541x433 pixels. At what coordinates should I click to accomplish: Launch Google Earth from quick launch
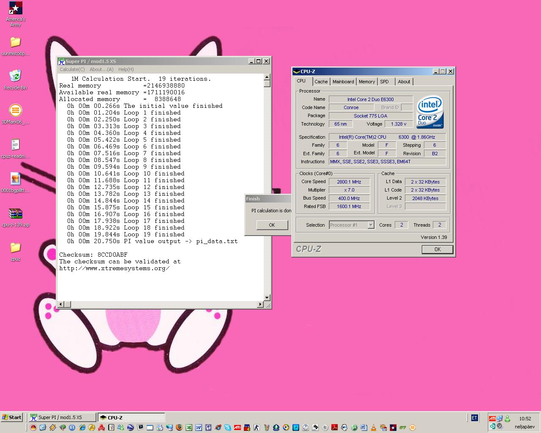[131, 428]
